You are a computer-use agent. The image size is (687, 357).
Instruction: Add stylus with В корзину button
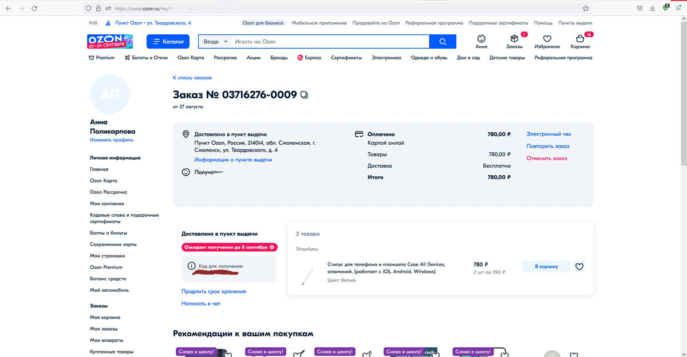pos(546,267)
